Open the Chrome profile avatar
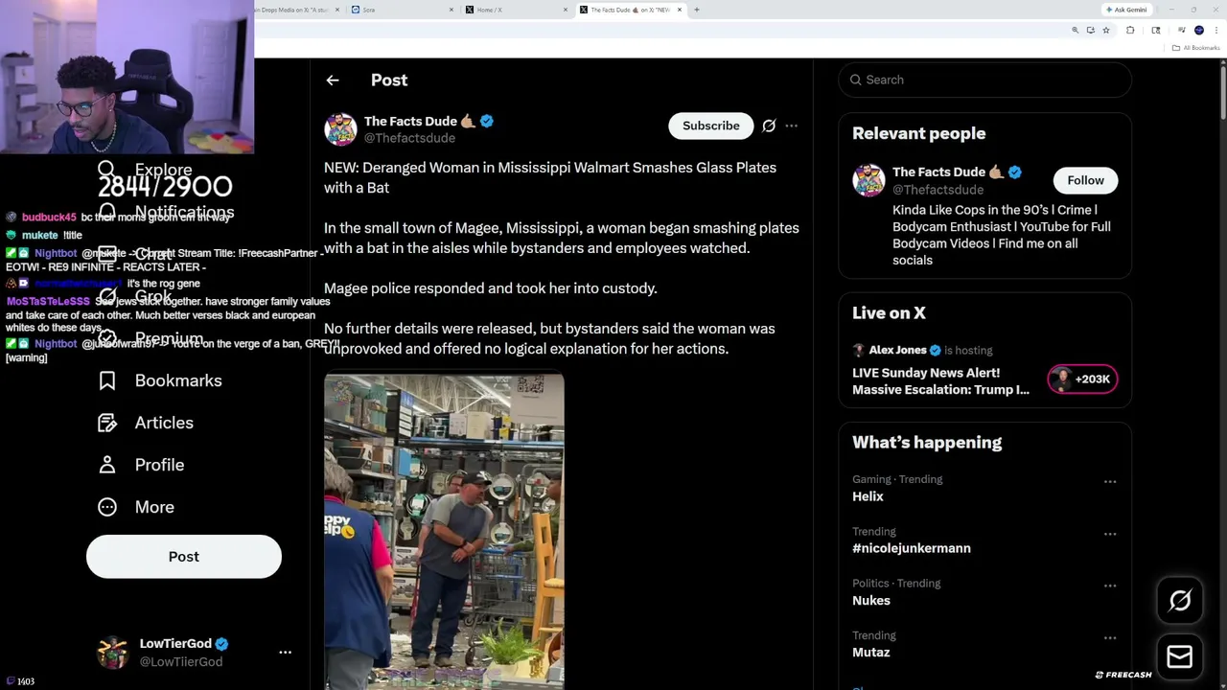 pyautogui.click(x=1198, y=31)
